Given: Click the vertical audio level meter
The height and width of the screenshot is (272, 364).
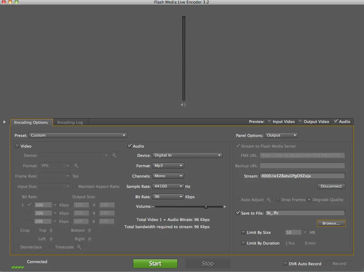Looking at the screenshot, I should (184, 58).
